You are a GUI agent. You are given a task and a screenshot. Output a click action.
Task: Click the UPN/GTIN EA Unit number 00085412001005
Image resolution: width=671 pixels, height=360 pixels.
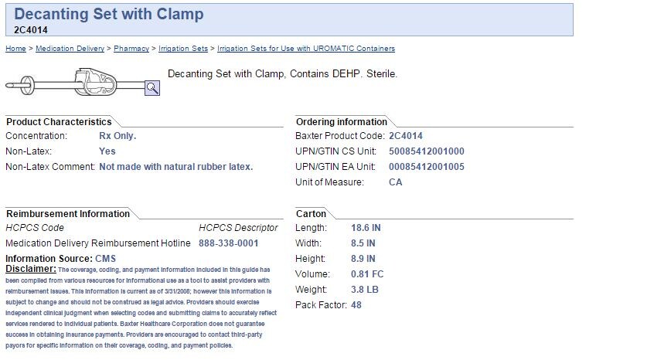point(427,167)
